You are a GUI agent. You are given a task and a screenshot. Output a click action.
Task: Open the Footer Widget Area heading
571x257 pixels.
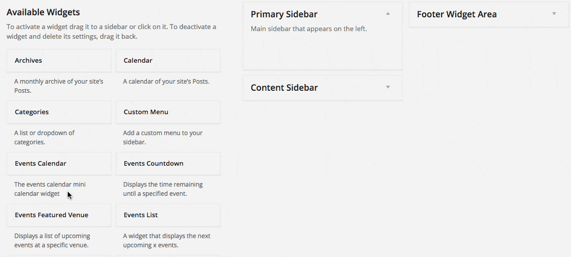click(x=457, y=14)
